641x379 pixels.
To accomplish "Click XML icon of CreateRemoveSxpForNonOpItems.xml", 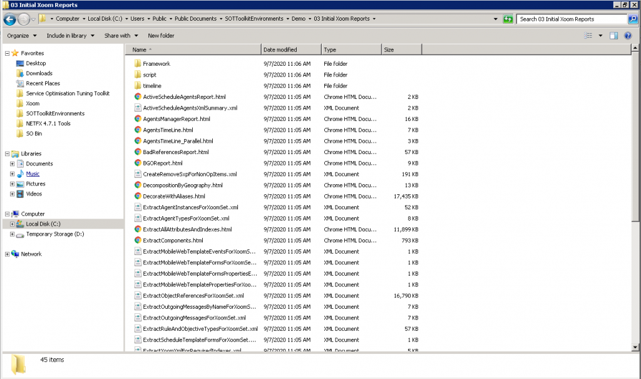I will pyautogui.click(x=138, y=174).
